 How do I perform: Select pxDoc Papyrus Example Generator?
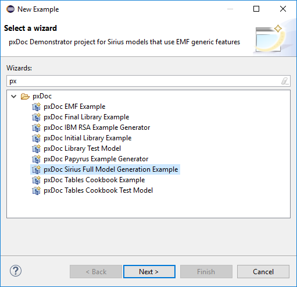tap(96, 159)
